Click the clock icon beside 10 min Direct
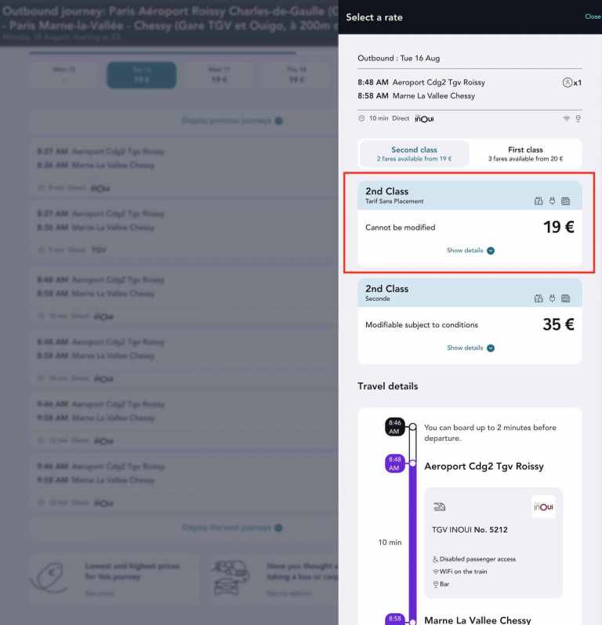 pyautogui.click(x=361, y=118)
